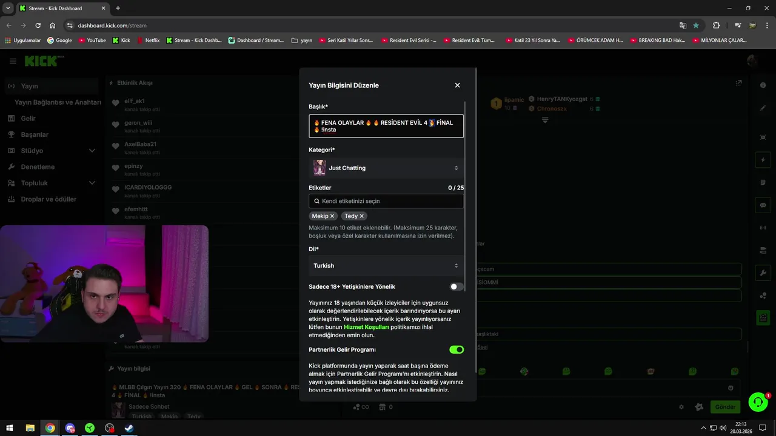Viewport: 776px width, 436px height.
Task: Click the browser home button
Action: point(53,25)
